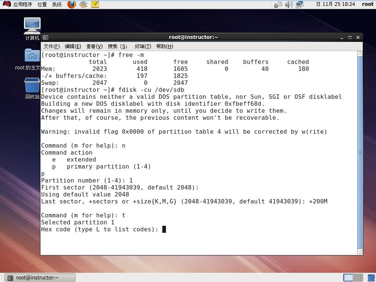Switch to the second workspace
Viewport: 376px width, 282px height.
coord(358,278)
